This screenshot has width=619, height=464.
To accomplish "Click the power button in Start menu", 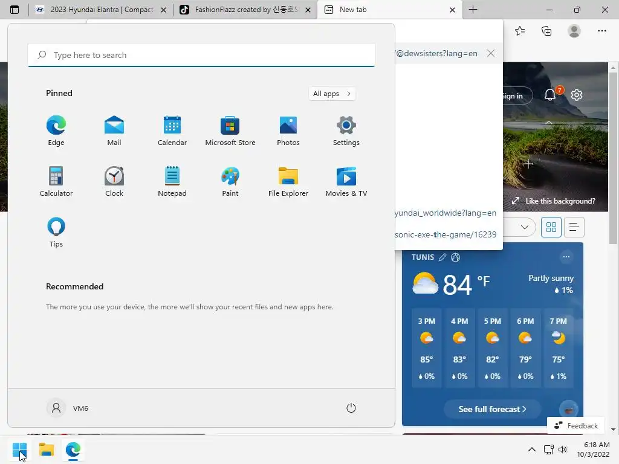I will (351, 408).
